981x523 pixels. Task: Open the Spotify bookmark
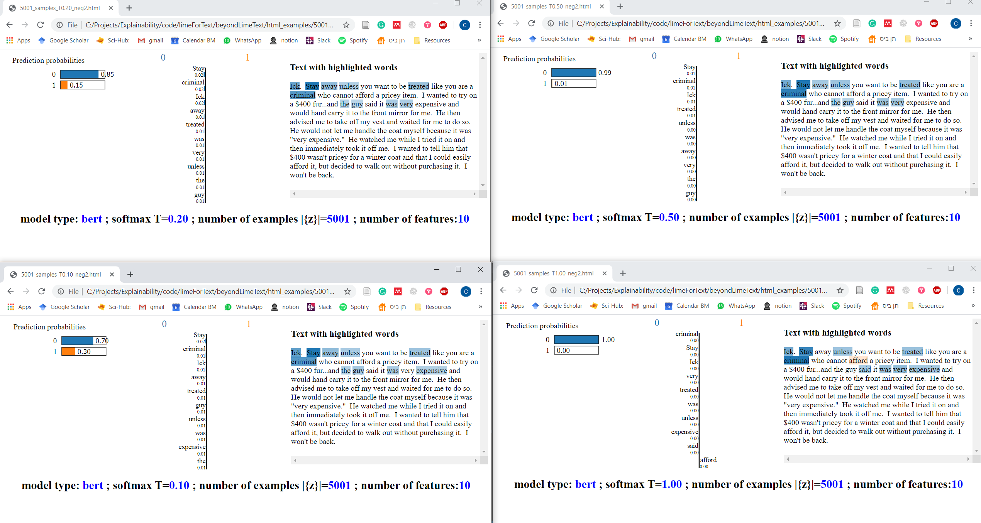coord(358,40)
